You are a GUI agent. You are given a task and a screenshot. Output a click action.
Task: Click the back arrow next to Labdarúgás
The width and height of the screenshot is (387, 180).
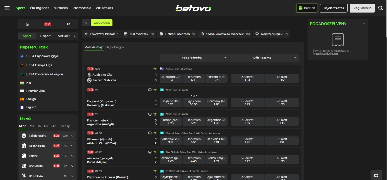tap(86, 22)
